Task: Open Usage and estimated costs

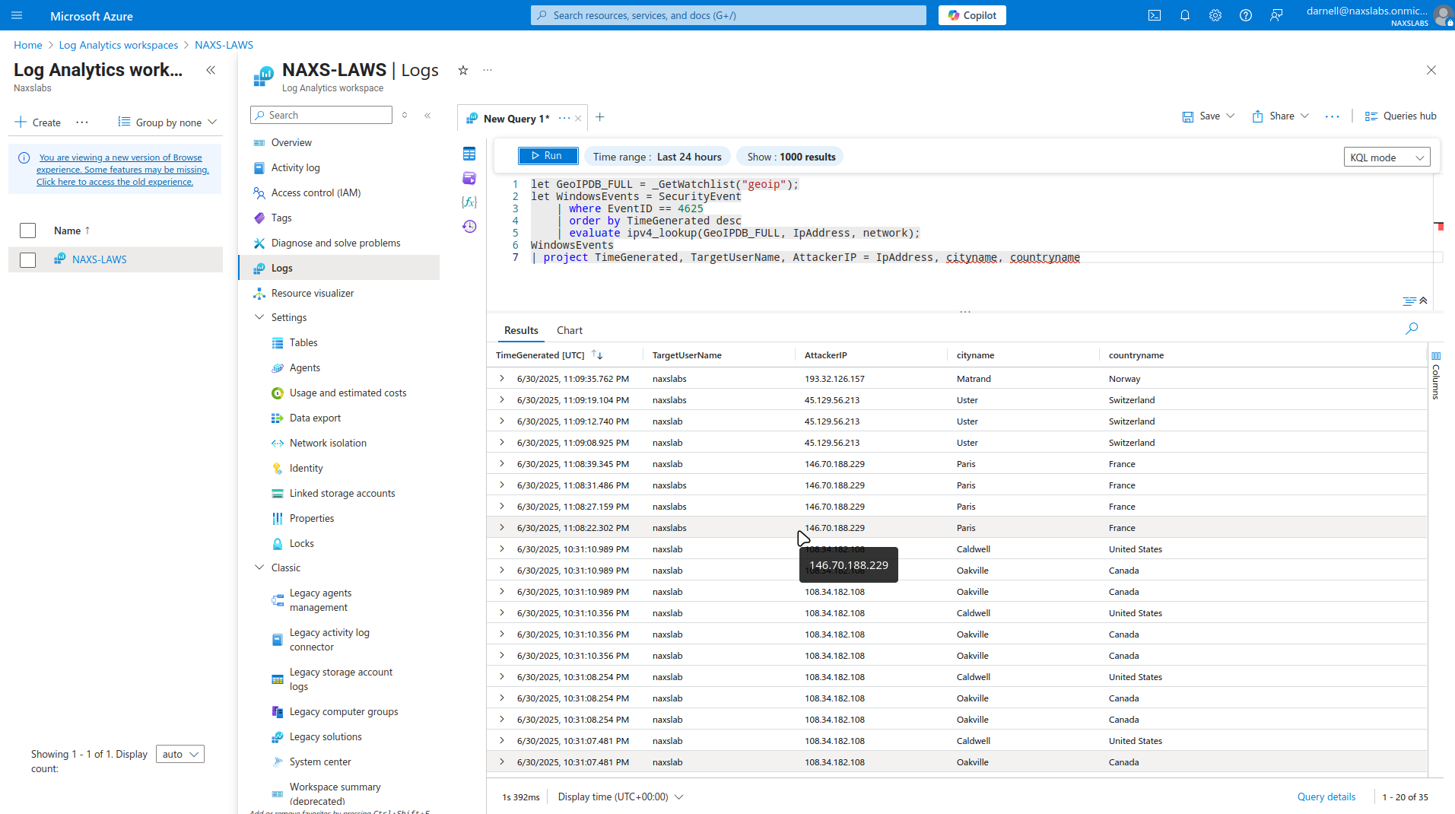Action: point(348,393)
